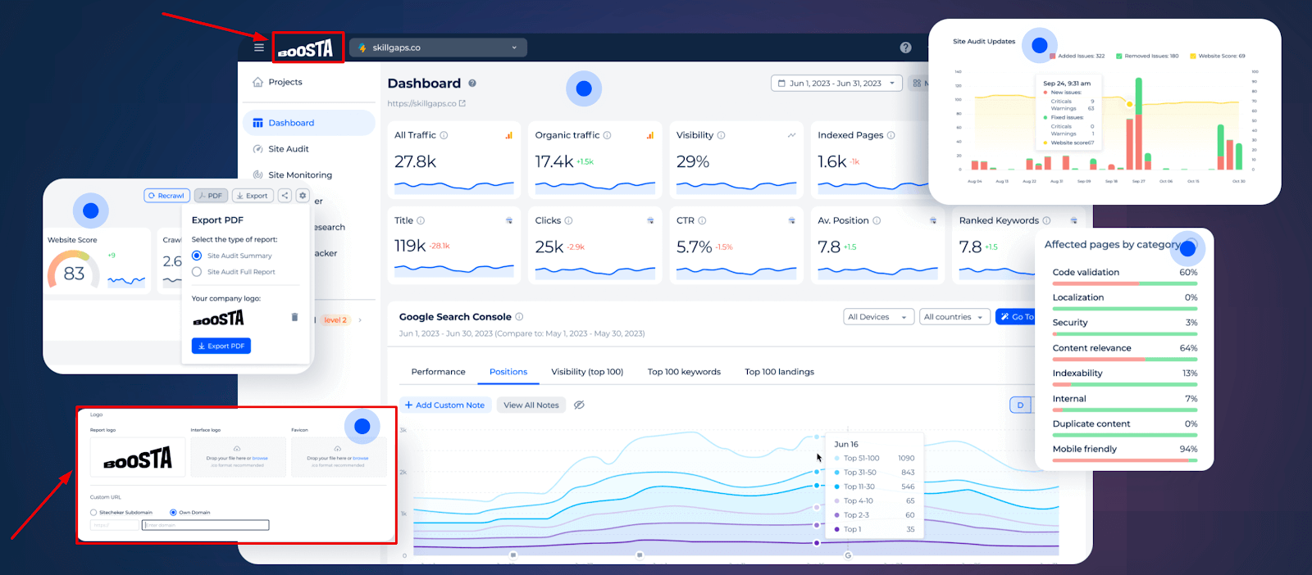This screenshot has width=1312, height=575.
Task: Click the info icon next to All Traffic
Action: coord(444,135)
